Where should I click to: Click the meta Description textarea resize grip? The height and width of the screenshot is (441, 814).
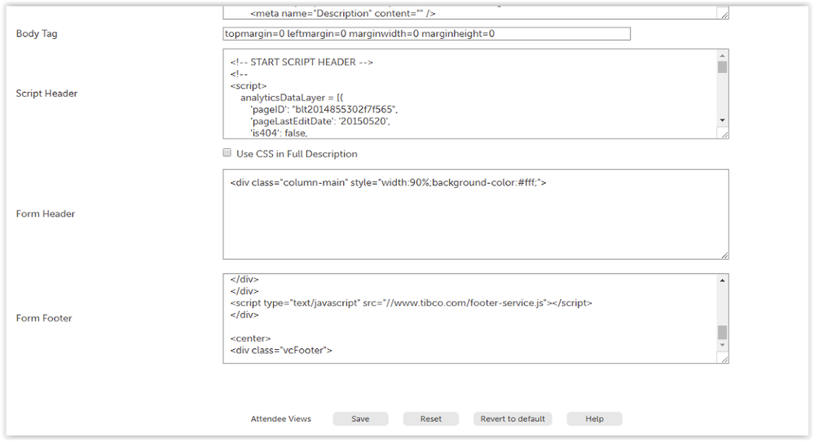click(x=724, y=15)
